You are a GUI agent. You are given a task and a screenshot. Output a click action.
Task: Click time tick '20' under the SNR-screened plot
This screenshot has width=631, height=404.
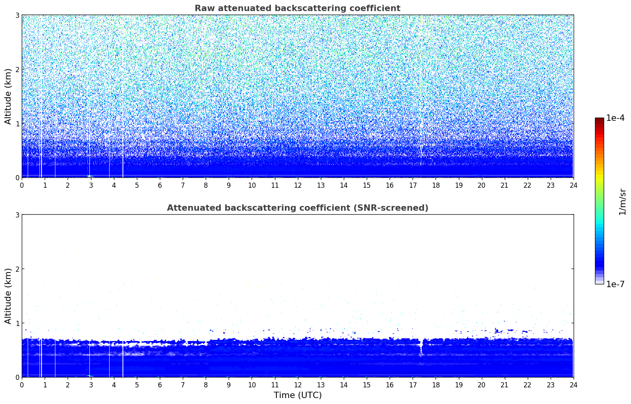[481, 385]
